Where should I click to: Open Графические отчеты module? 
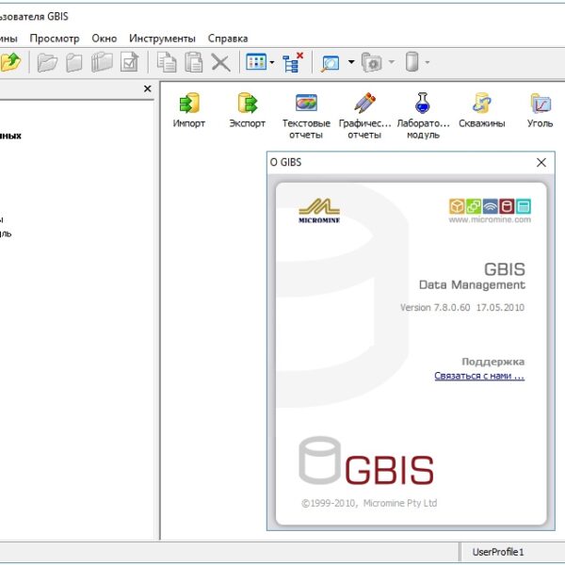point(364,116)
